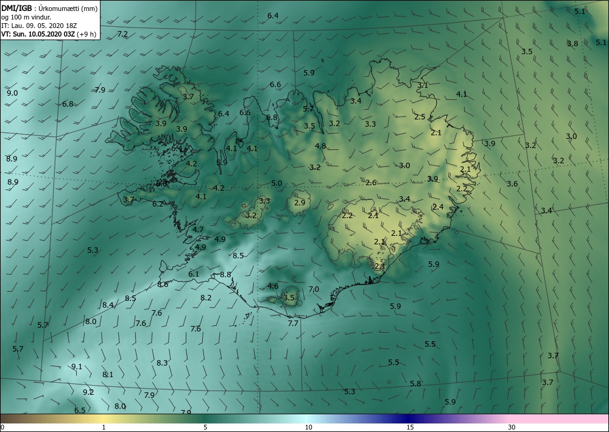Click the value '4.8' on the map
The image size is (609, 432).
320,146
